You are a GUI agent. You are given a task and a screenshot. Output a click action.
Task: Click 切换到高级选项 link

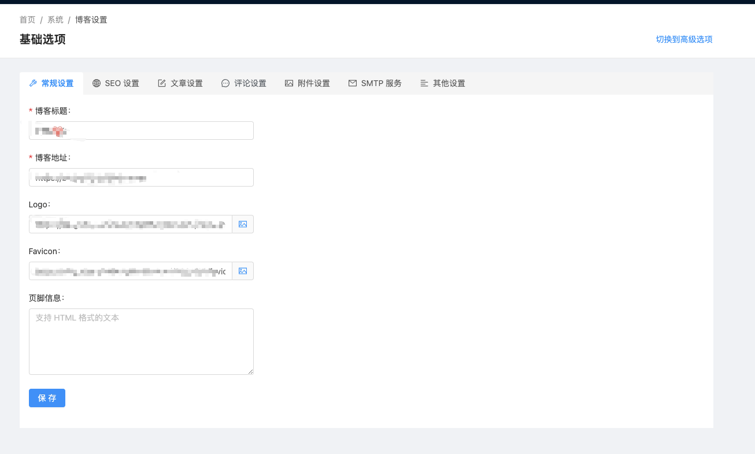(684, 39)
